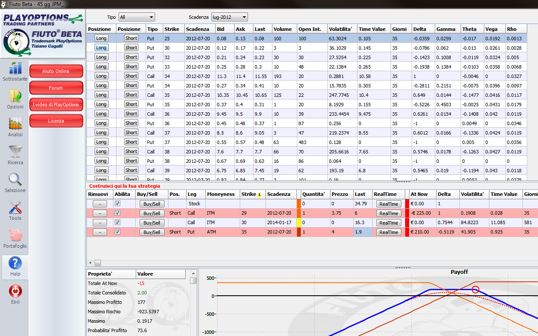Click the red Esci power icon
Screen dimensions: 538x336
(x=15, y=291)
